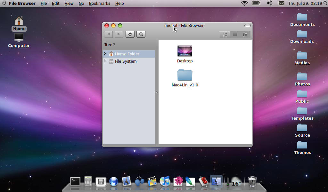Select the Documents desktop folder
328x192 pixels.
point(302,20)
